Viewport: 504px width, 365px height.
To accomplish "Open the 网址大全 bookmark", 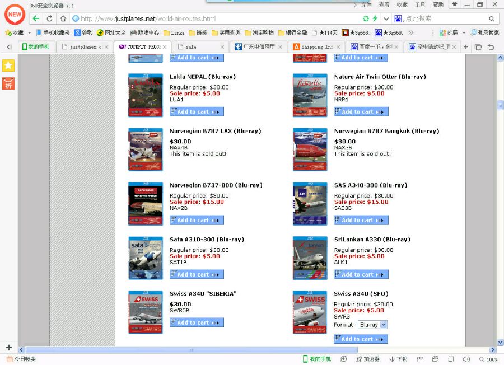I will (x=111, y=32).
